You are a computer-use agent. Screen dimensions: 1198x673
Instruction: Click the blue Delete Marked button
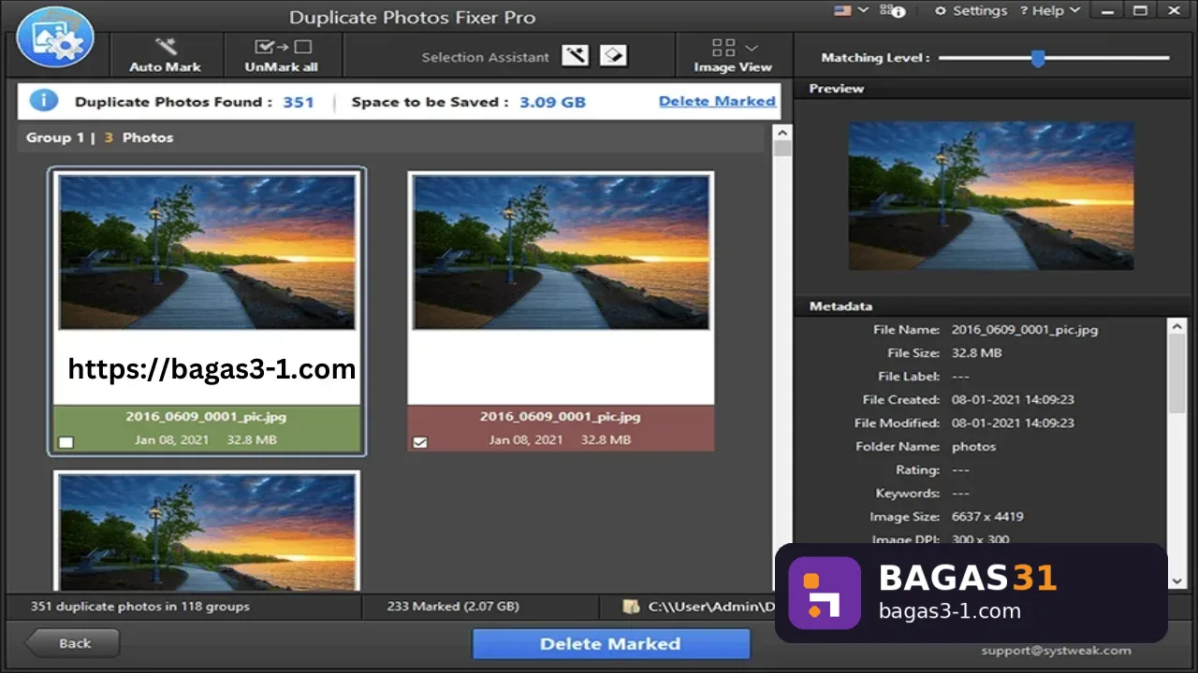click(610, 644)
